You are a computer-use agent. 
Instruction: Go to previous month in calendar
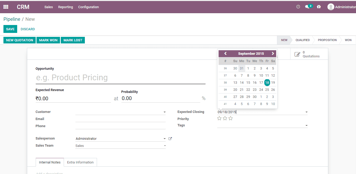tap(225, 53)
